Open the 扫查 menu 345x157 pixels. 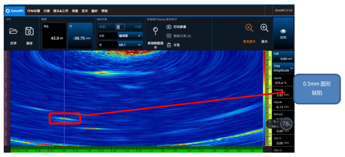pyautogui.click(x=47, y=11)
